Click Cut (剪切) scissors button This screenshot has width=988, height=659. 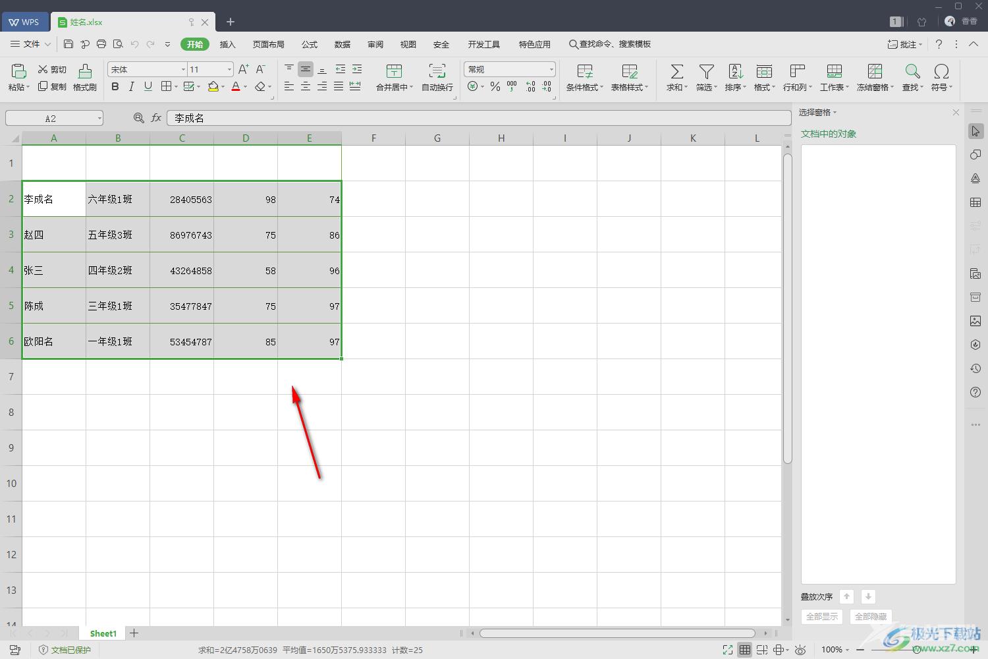click(52, 69)
